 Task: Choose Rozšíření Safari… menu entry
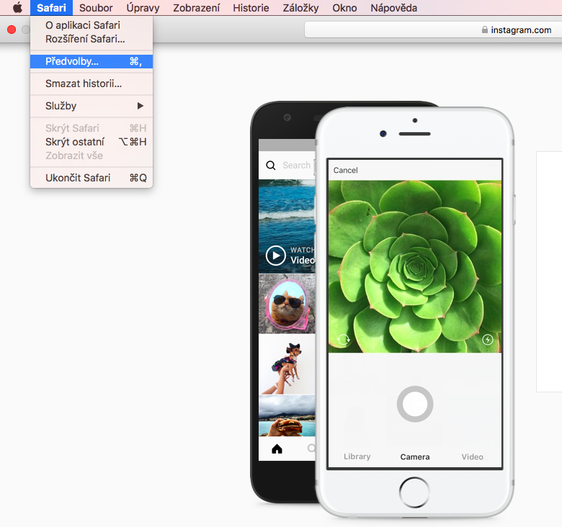92,39
